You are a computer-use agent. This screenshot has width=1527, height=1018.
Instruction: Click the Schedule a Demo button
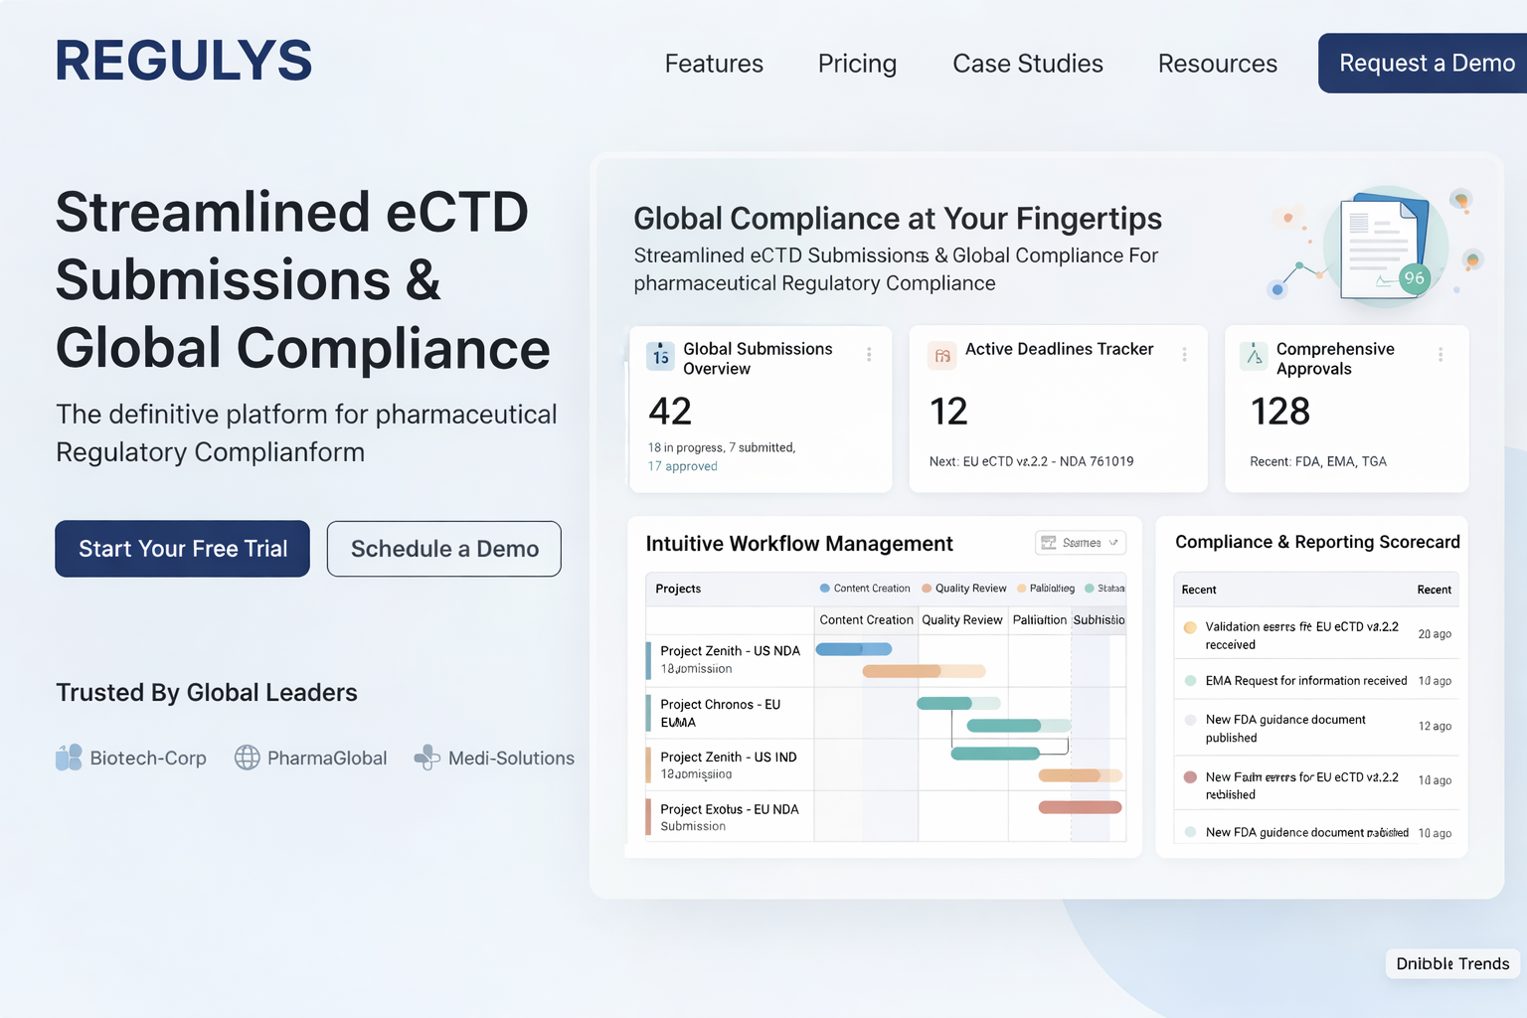click(x=444, y=549)
